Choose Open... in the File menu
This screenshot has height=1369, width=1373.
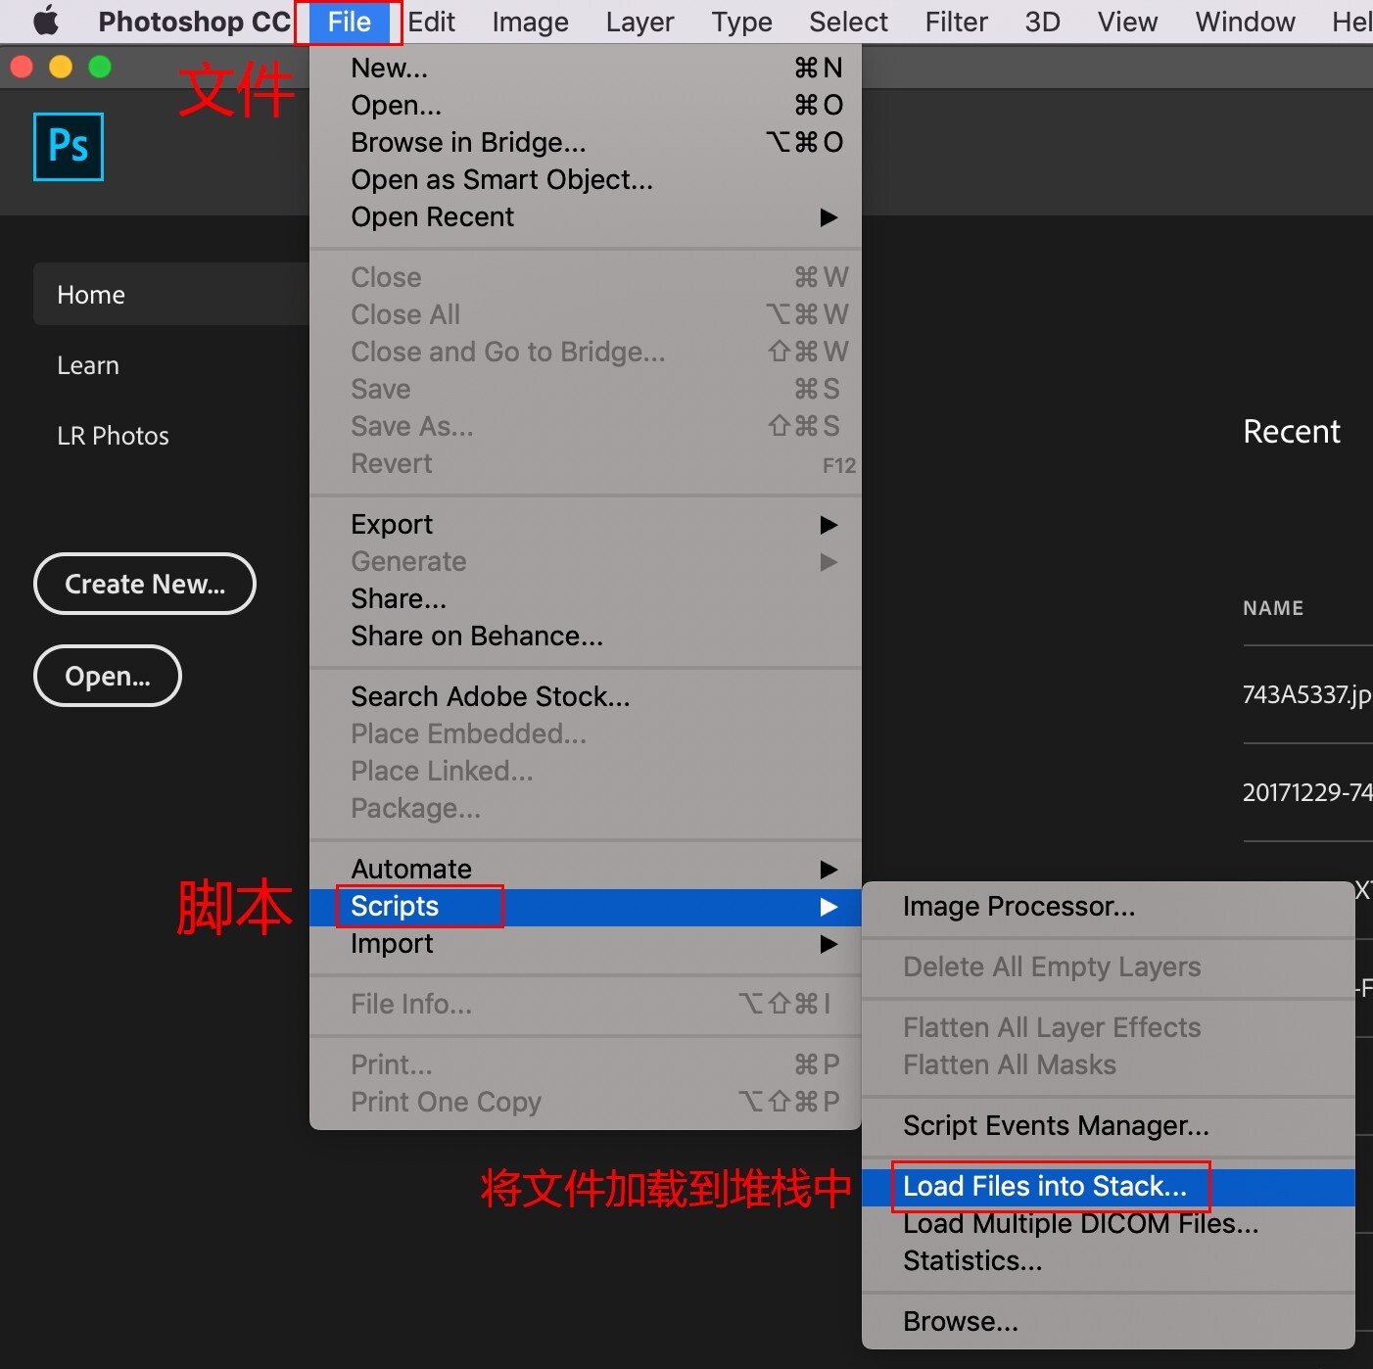586,105
